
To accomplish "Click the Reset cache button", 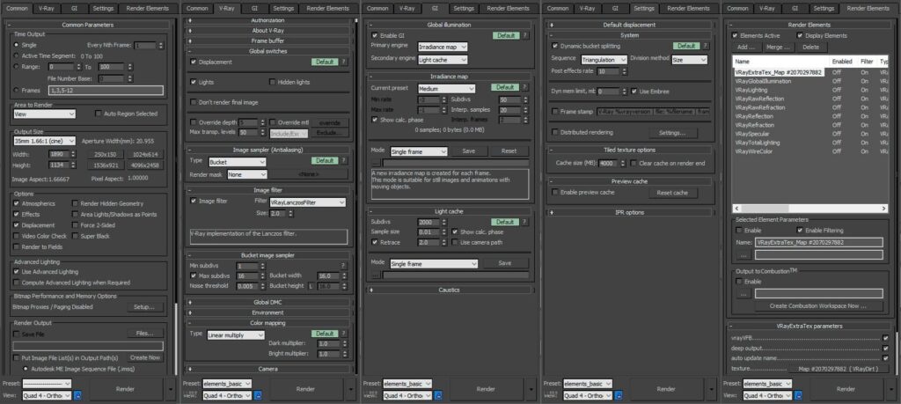I will click(x=671, y=193).
